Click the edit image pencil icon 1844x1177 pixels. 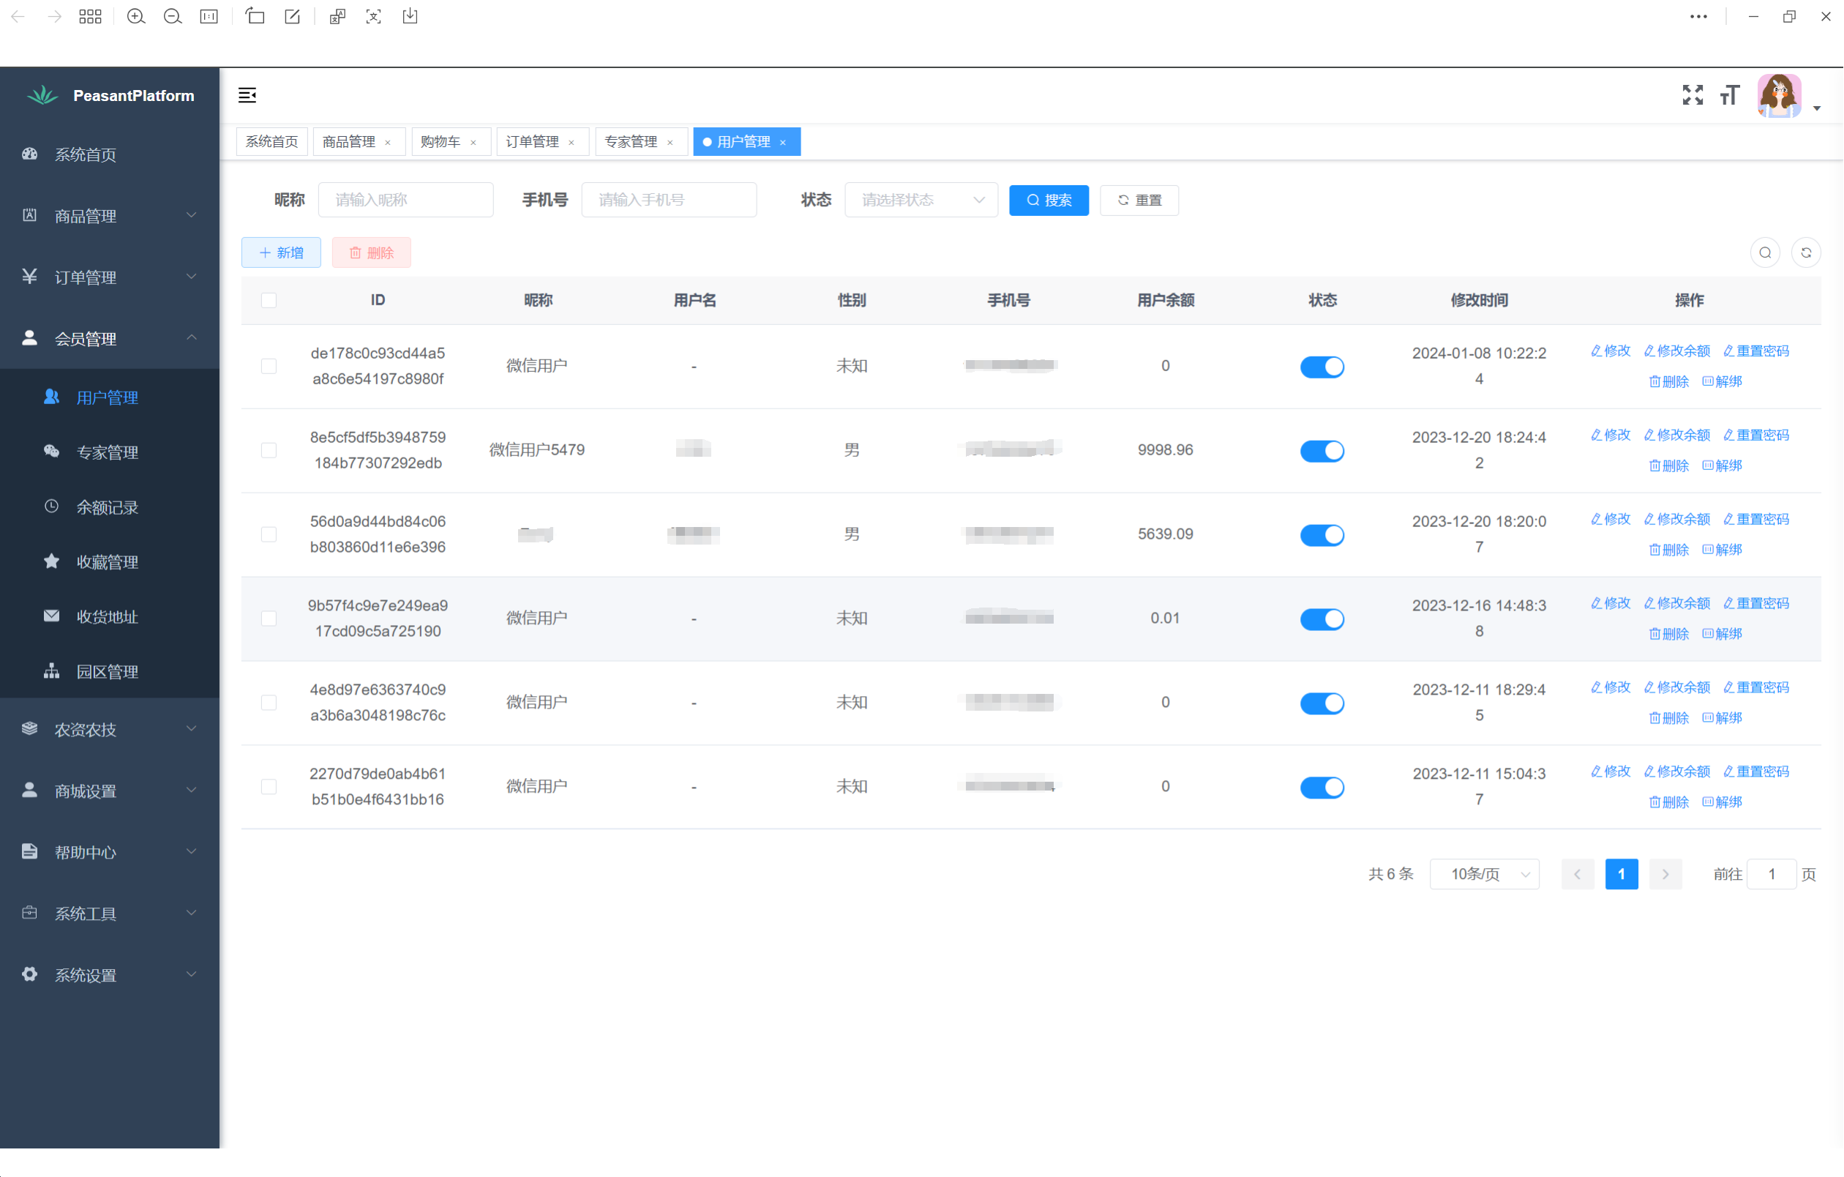(x=293, y=17)
